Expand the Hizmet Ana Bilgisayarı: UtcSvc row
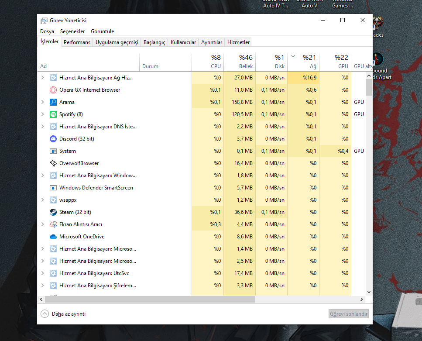This screenshot has height=341, width=422. 42,273
